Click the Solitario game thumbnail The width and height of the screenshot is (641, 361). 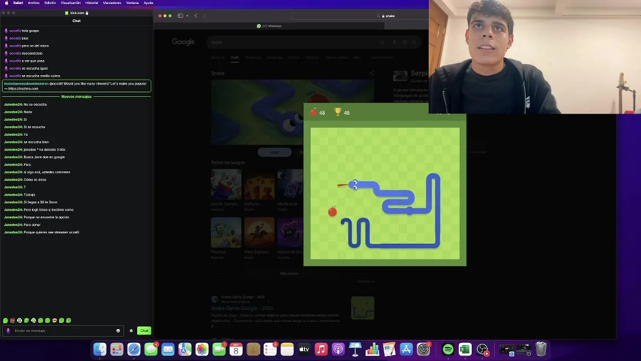click(259, 184)
